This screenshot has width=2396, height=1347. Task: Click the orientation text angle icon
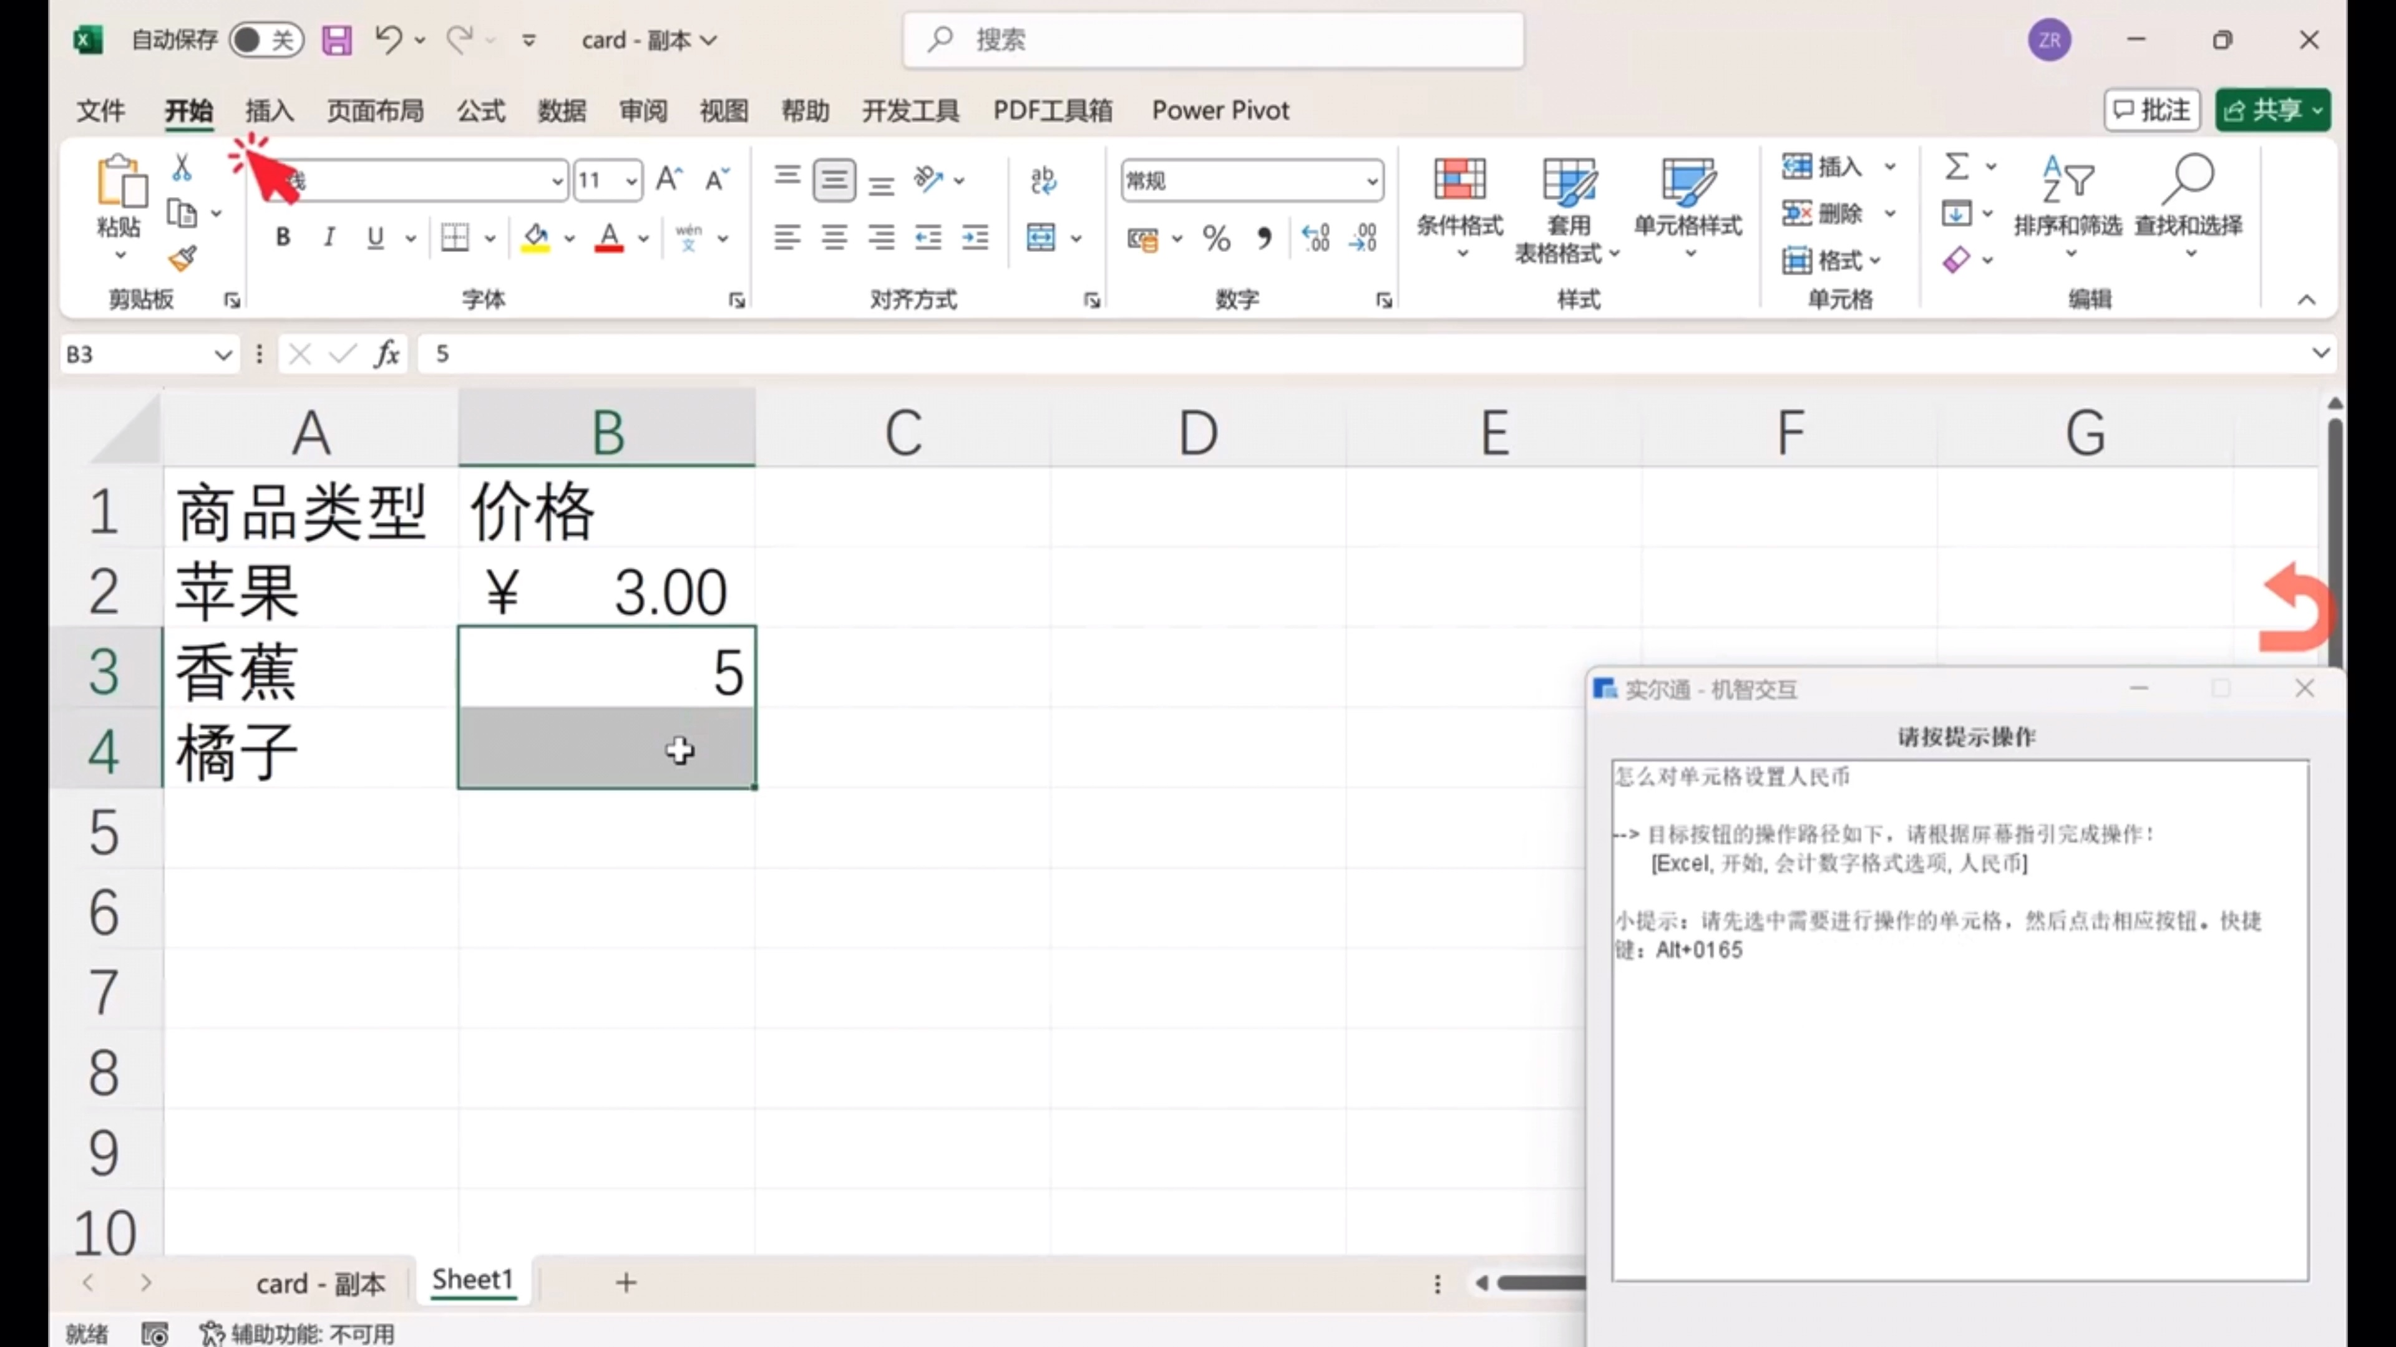tap(928, 178)
